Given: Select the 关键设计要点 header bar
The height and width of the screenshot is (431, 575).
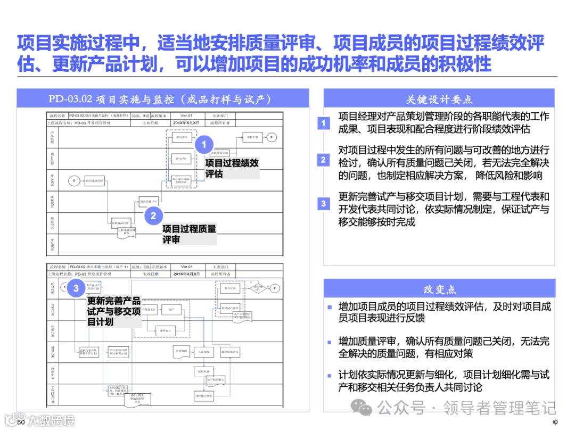Looking at the screenshot, I should pyautogui.click(x=441, y=98).
